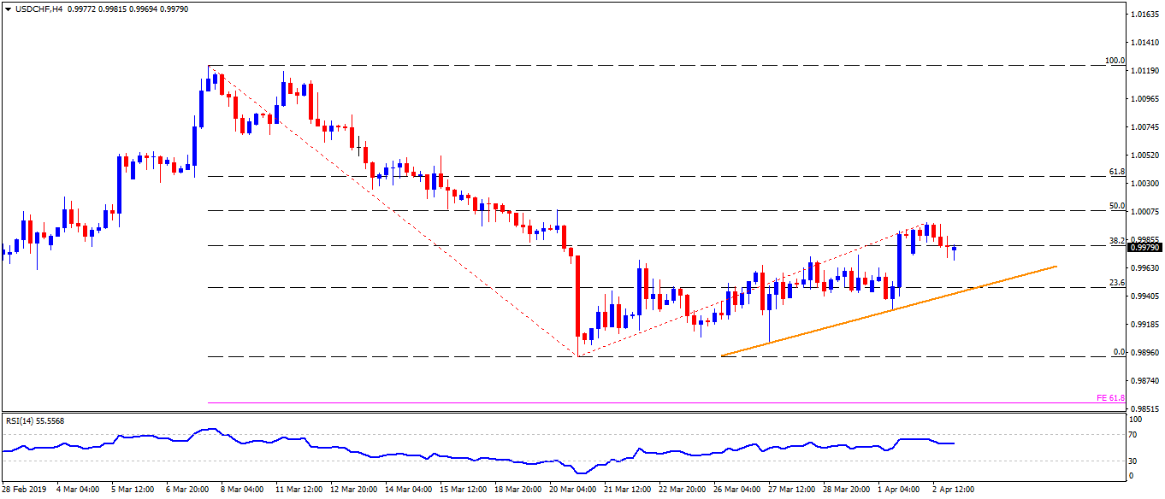Click the 28 Feb 2019 date label
1165x499 pixels.
point(25,490)
